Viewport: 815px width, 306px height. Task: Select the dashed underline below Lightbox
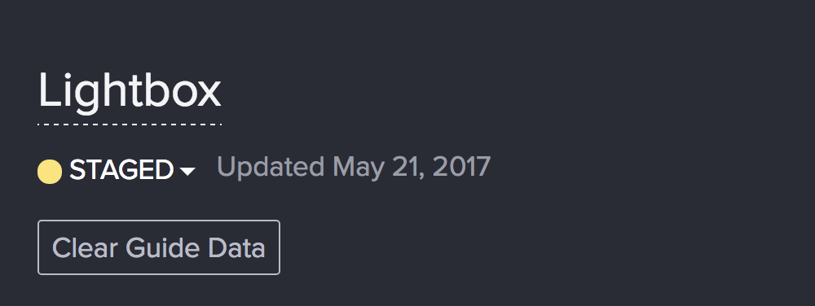pos(130,125)
